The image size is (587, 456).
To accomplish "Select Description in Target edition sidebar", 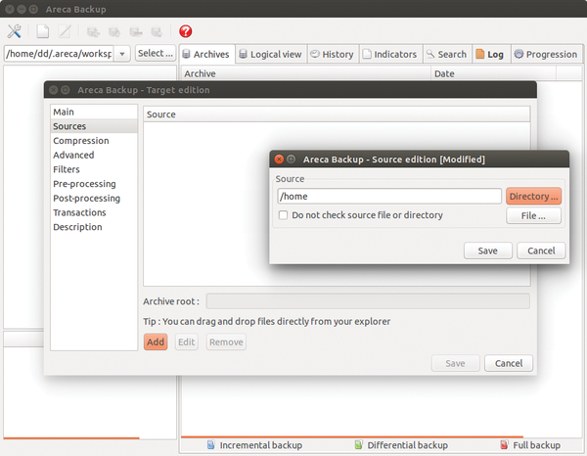I will tap(94, 227).
